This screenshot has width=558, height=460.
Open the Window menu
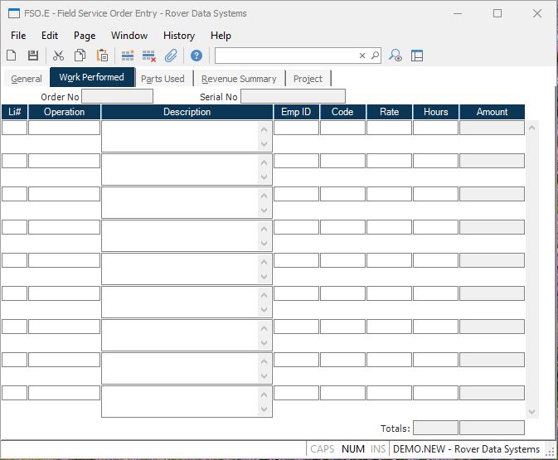(129, 36)
